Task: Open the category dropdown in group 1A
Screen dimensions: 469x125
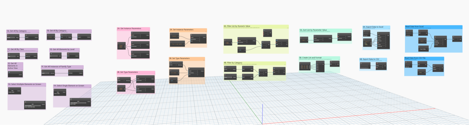Action: [11, 38]
